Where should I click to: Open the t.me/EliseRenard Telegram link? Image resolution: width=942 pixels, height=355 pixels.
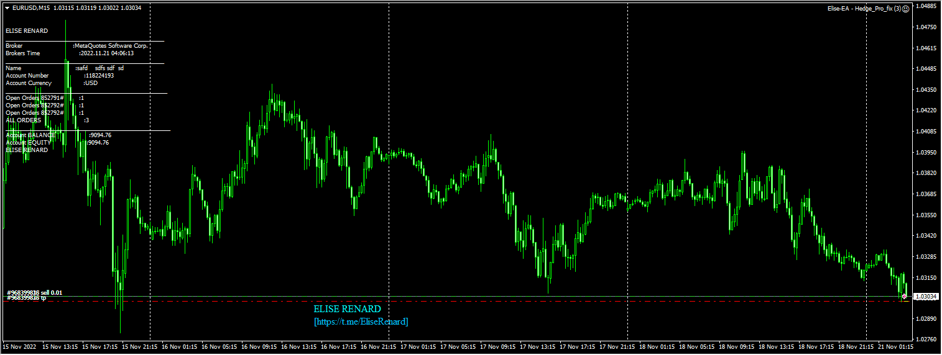pyautogui.click(x=361, y=322)
